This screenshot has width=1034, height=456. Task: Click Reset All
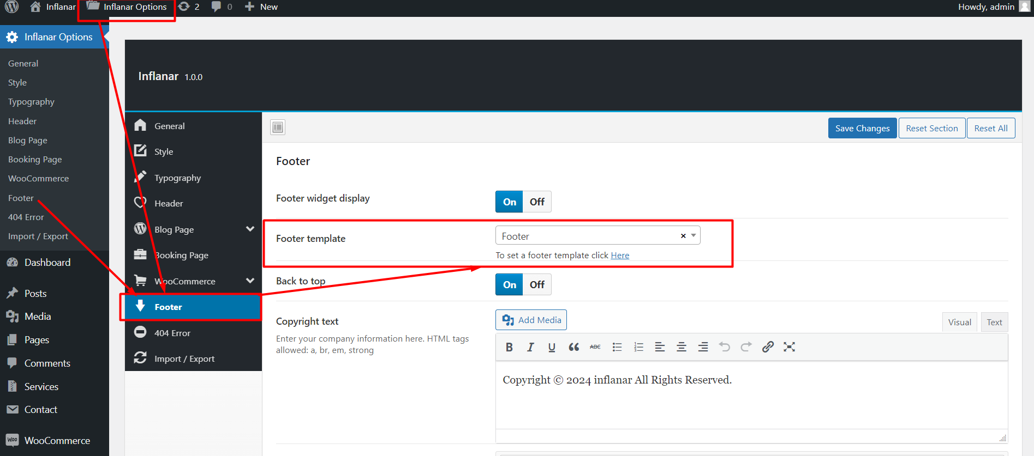pyautogui.click(x=991, y=128)
